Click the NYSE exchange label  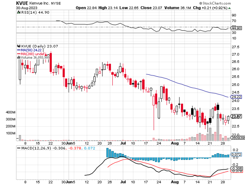56,3
